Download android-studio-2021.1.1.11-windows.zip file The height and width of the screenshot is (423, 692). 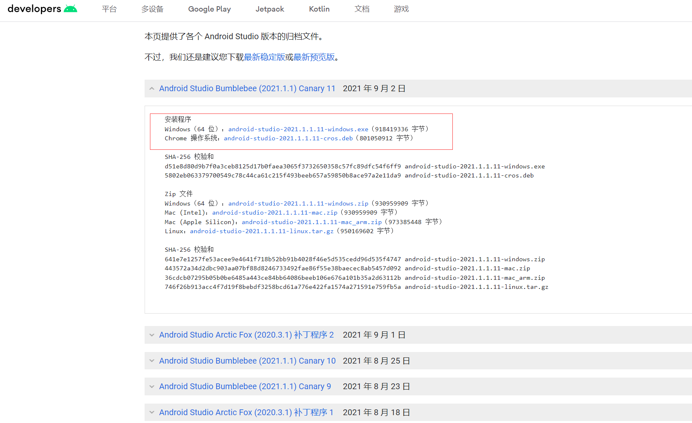(x=298, y=203)
